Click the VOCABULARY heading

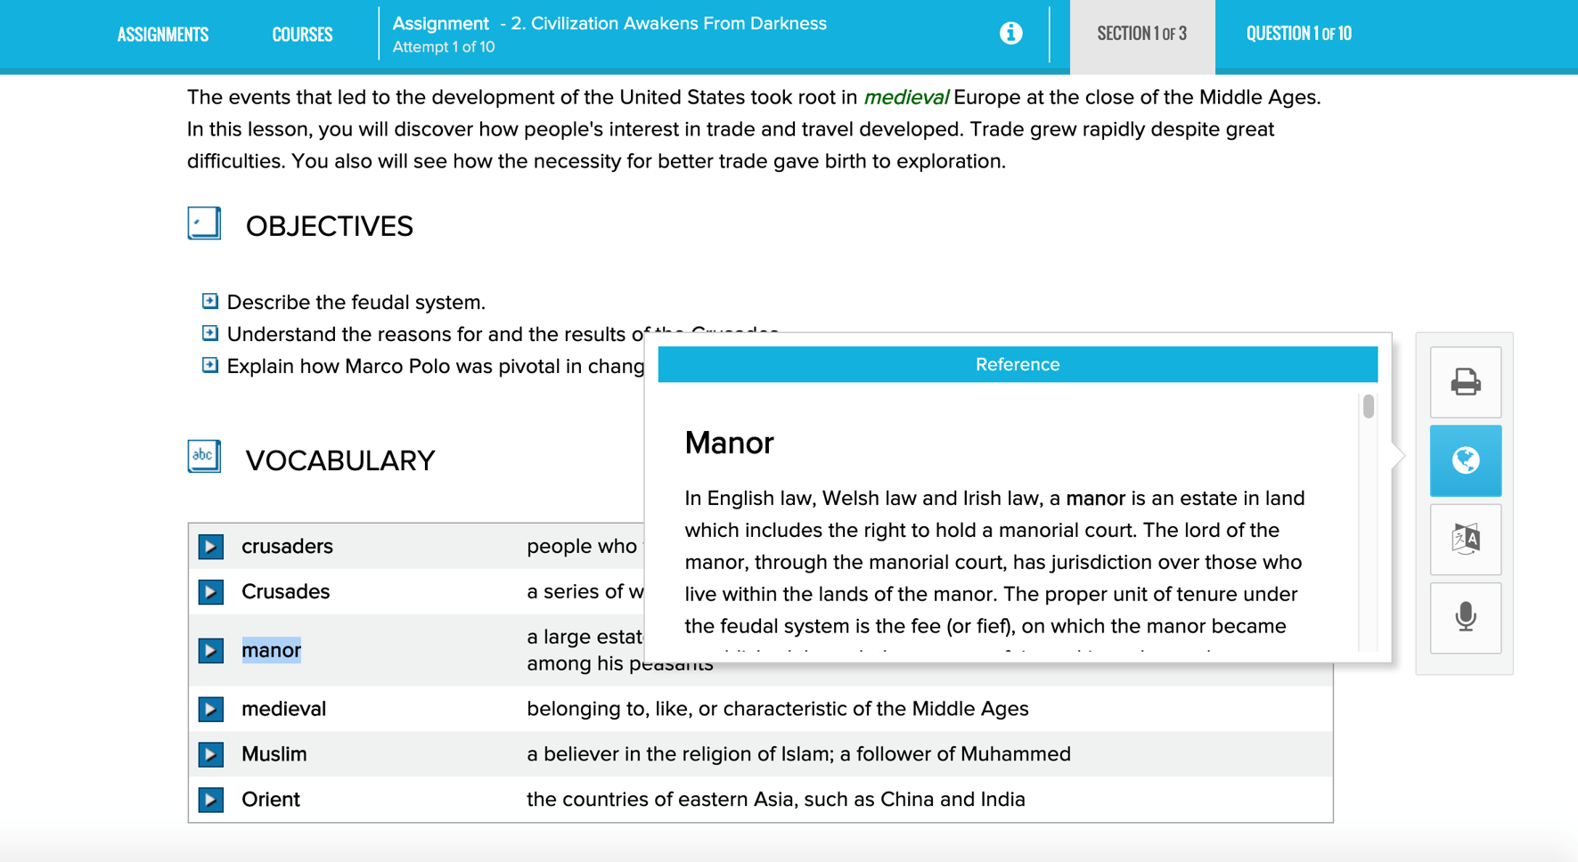[339, 460]
